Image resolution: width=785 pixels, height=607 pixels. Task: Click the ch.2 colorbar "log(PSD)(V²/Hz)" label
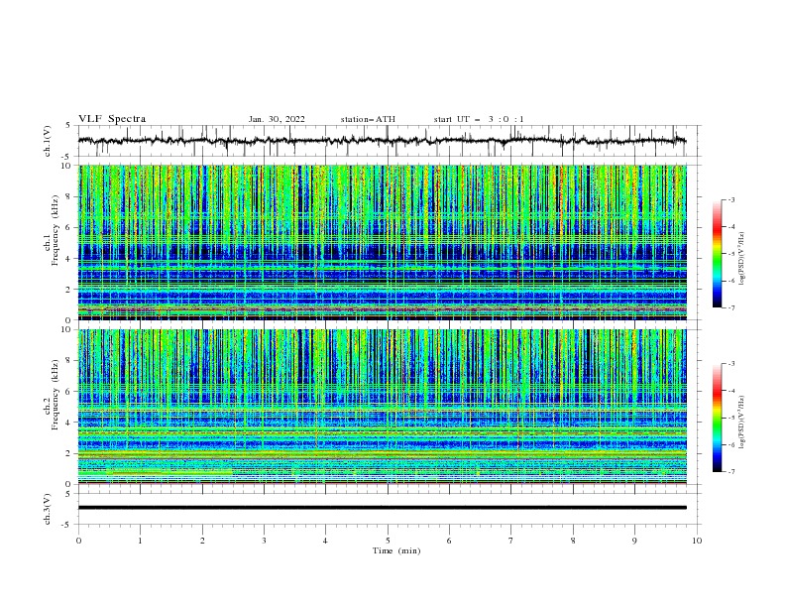[x=742, y=423]
